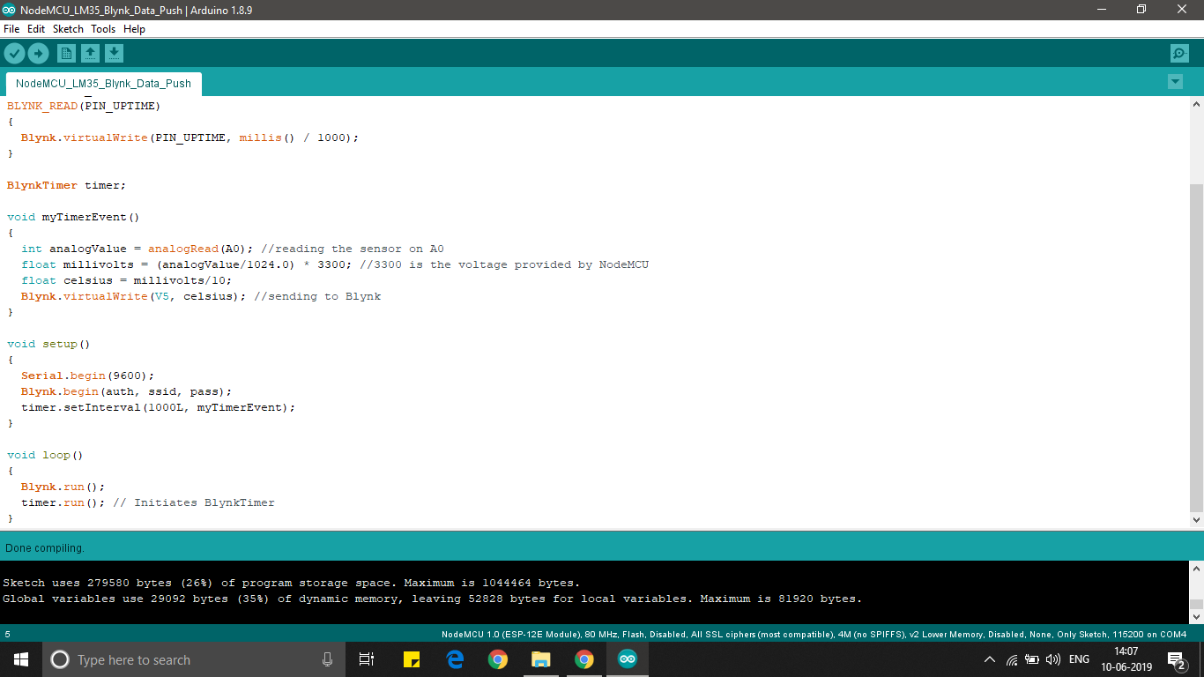Click the Wi-Fi network tray icon

click(x=1012, y=659)
